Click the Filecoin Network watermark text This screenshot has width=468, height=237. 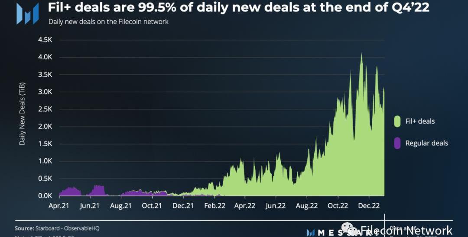tap(406, 231)
